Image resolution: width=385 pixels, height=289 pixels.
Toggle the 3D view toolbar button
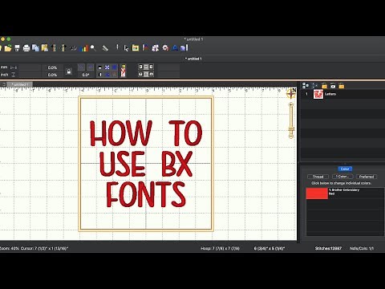pyautogui.click(x=73, y=48)
